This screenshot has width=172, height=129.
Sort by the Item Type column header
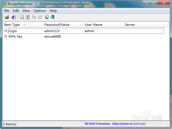23,25
